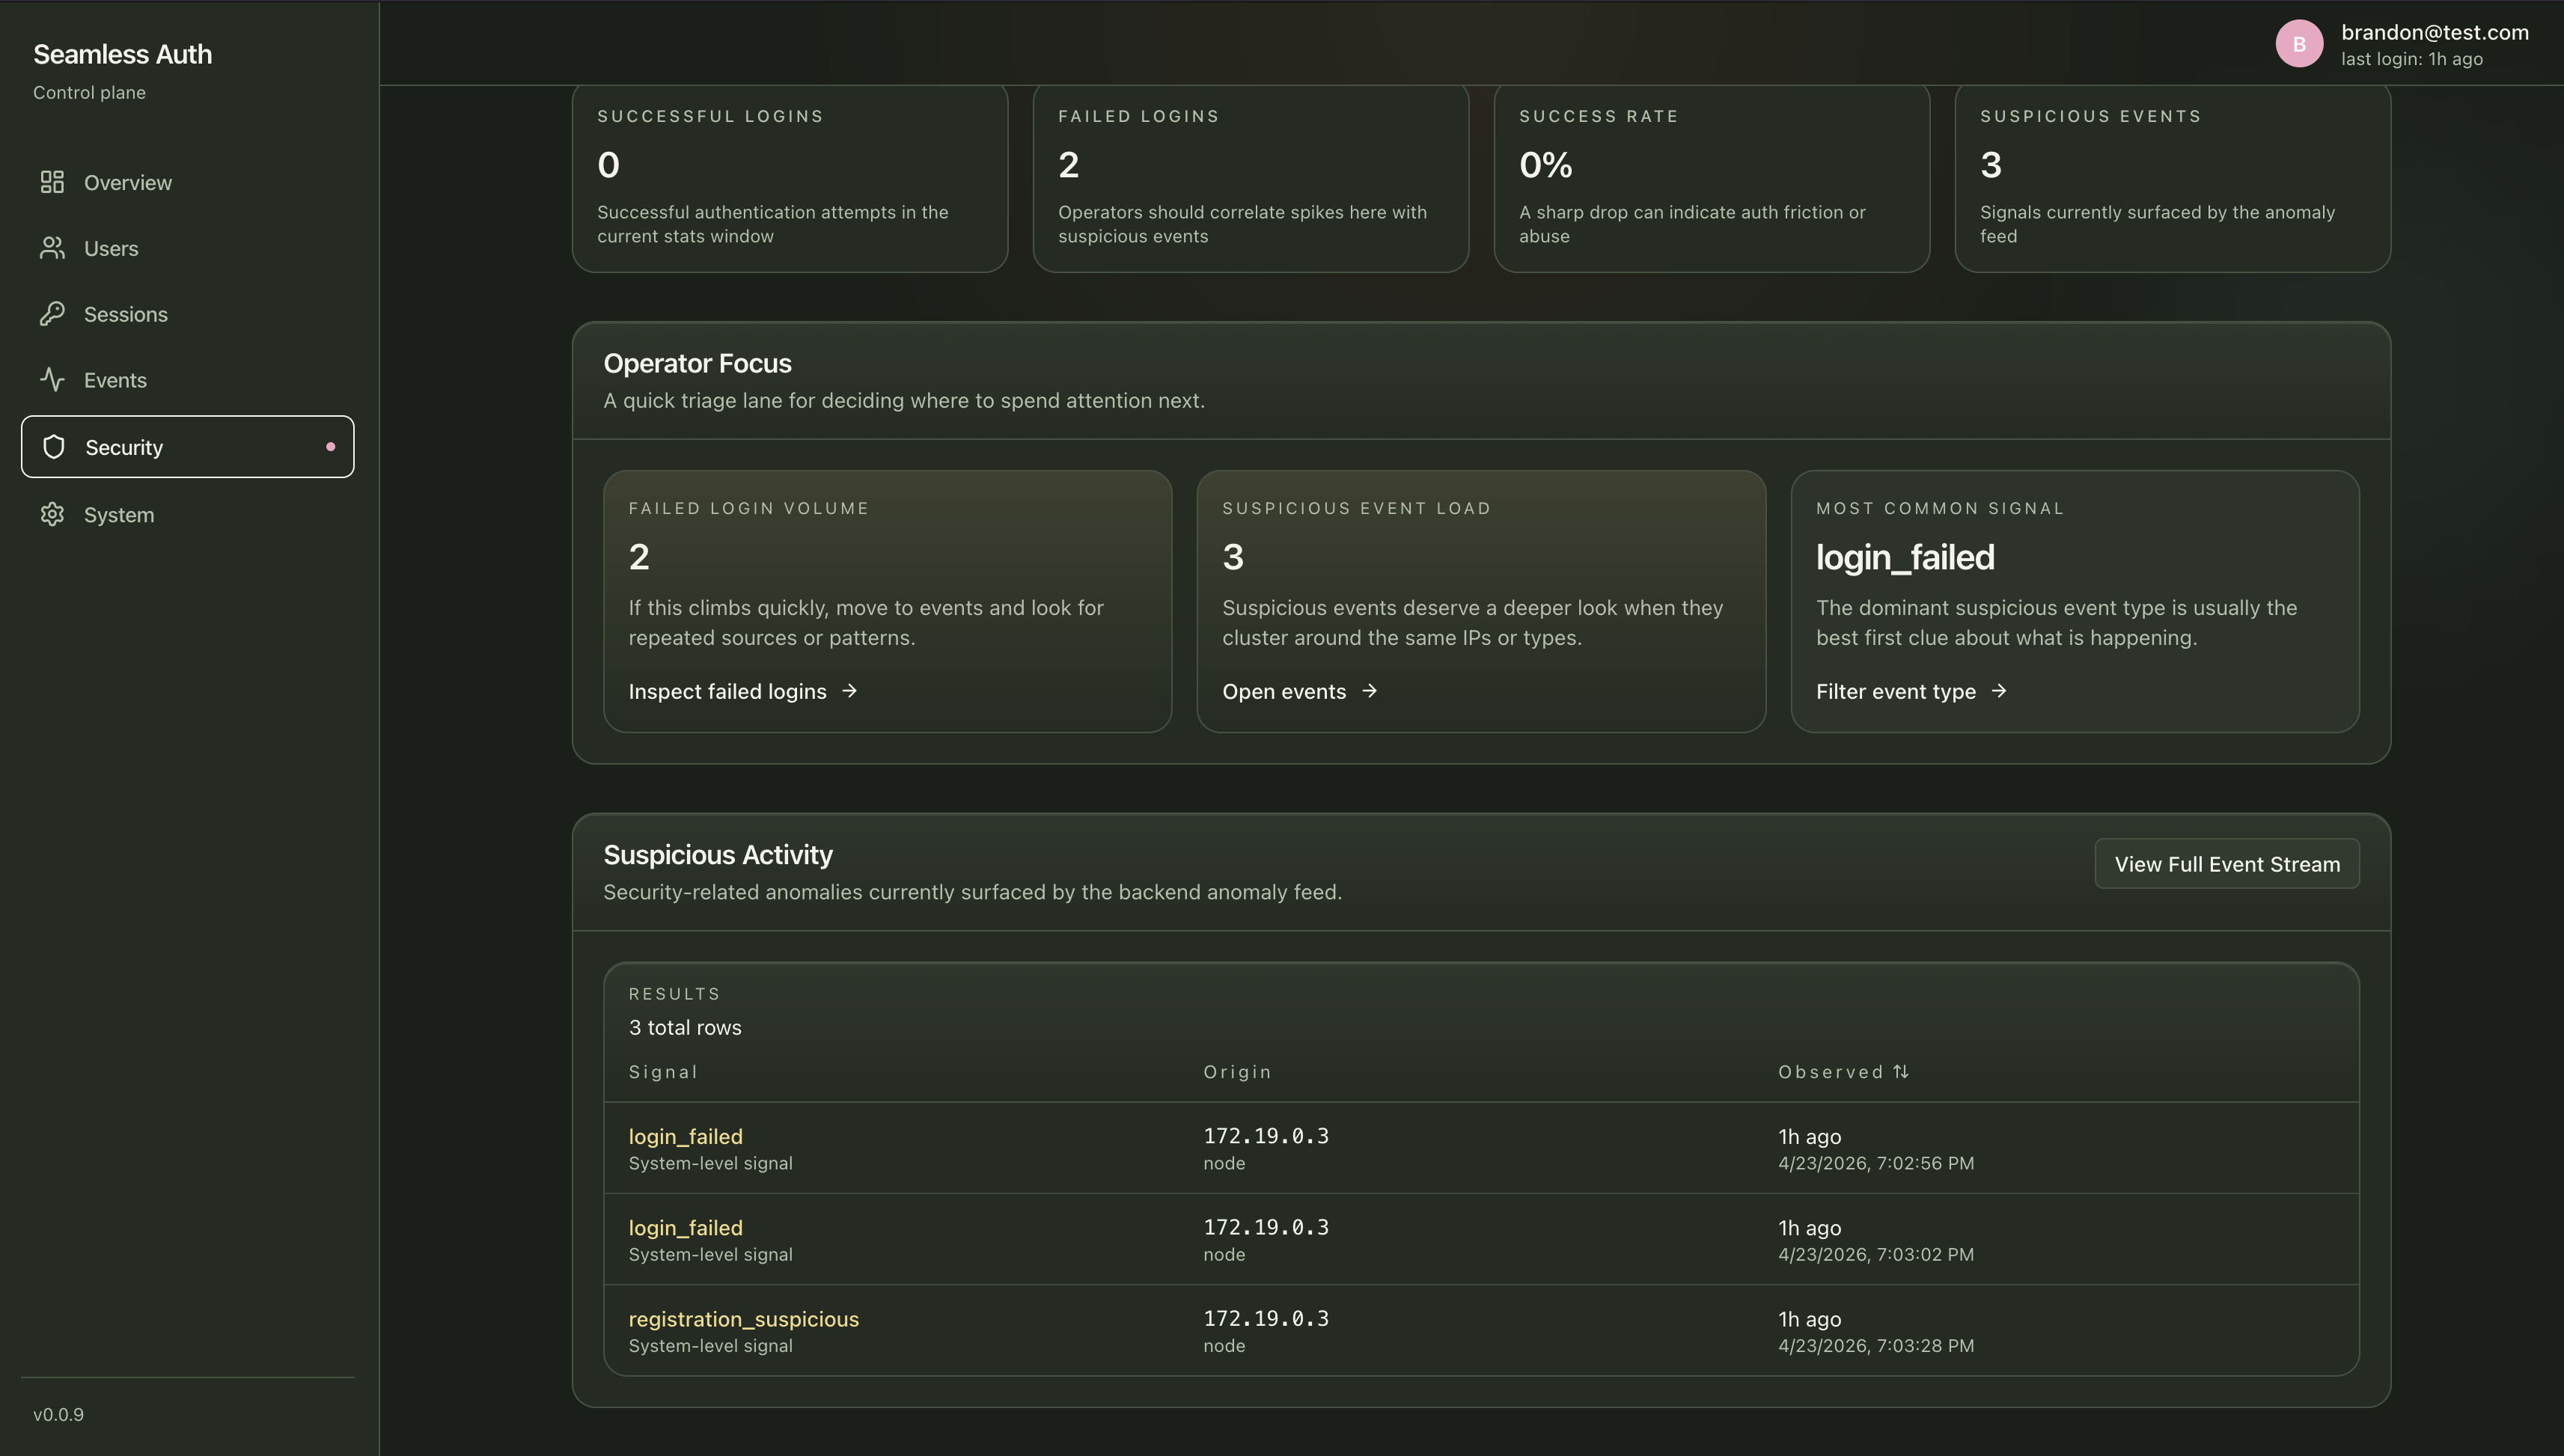2564x1456 pixels.
Task: Open the Overview menu item
Action: tap(188, 182)
